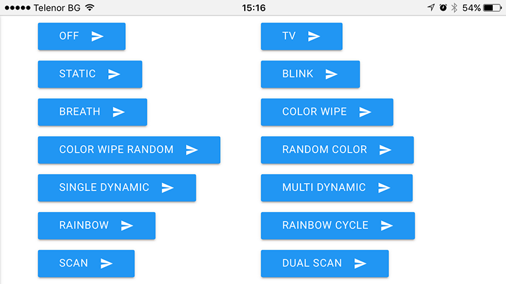Select the RANDOM COLOR effect button
The height and width of the screenshot is (284, 506).
coord(336,150)
